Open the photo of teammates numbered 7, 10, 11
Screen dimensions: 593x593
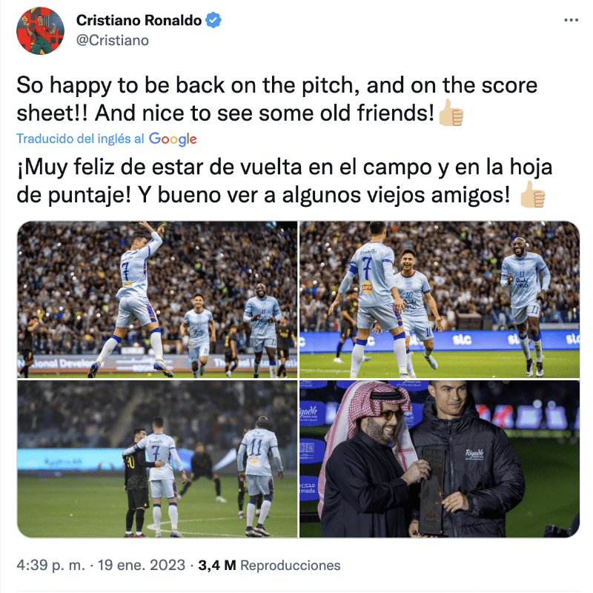[440, 299]
